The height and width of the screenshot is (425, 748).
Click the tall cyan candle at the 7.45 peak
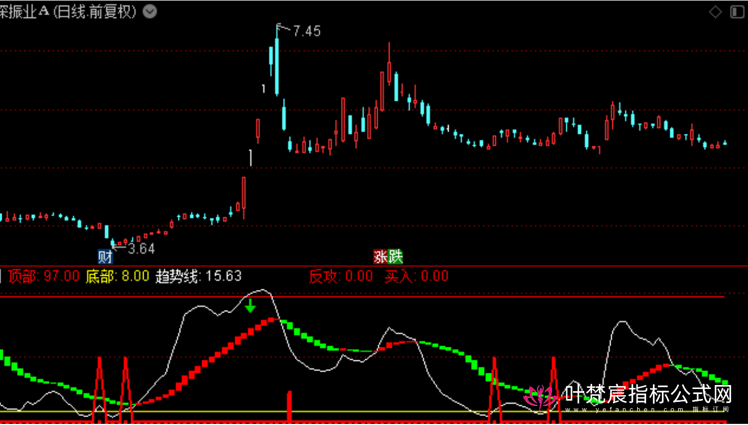coord(277,62)
